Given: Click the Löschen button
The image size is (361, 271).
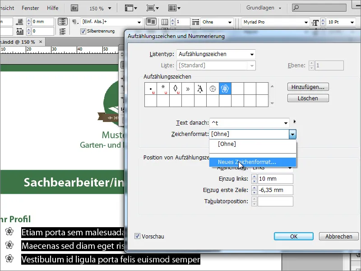Looking at the screenshot, I should tap(308, 98).
